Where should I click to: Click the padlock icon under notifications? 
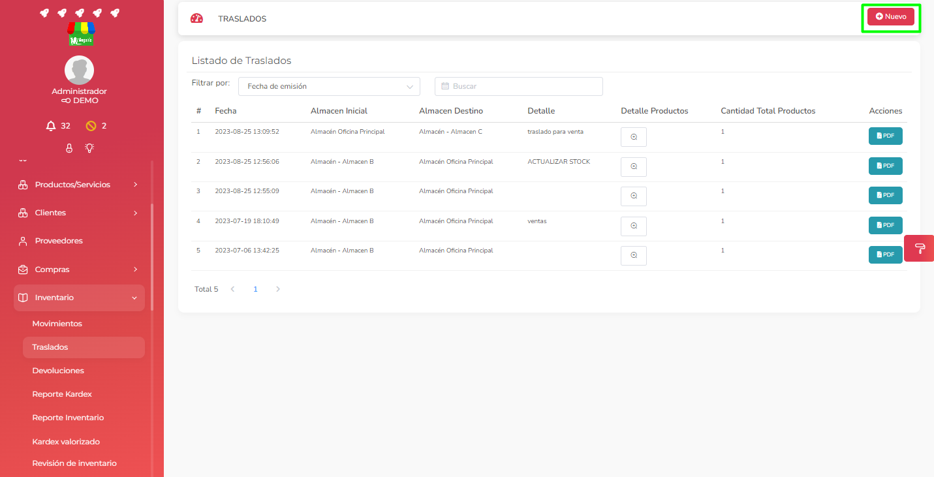69,148
